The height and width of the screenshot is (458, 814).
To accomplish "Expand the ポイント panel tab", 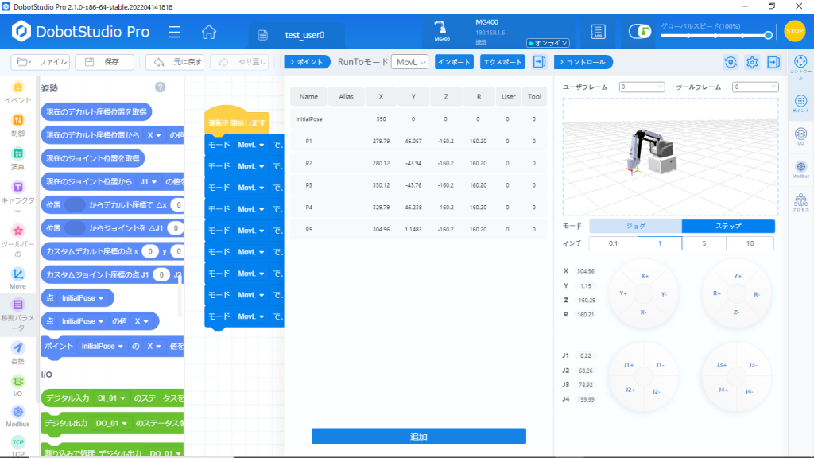I will click(308, 62).
